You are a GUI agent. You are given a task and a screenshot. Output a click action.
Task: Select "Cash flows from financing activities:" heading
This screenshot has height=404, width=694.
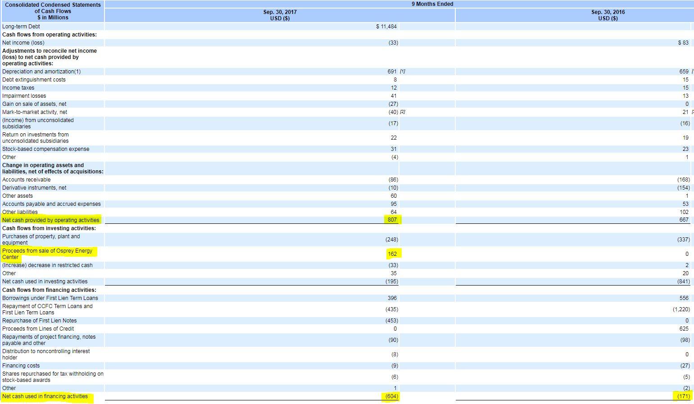(49, 290)
